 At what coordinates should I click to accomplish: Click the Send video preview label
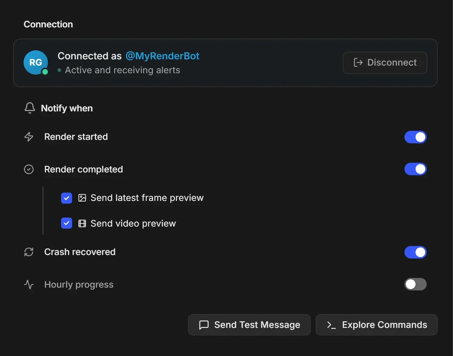point(133,223)
